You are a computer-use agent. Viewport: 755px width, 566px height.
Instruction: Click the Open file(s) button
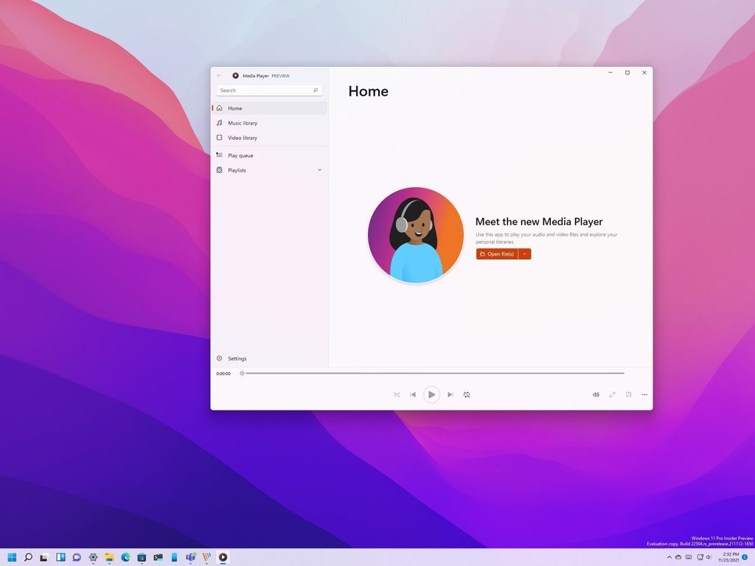point(498,254)
